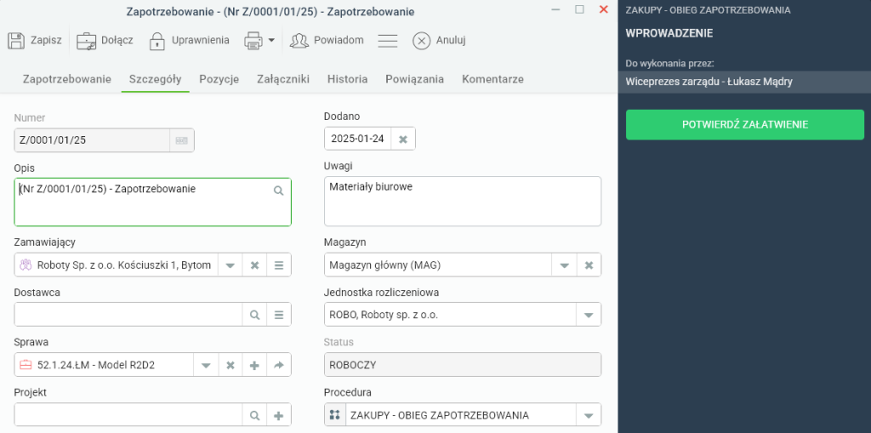Screen dimensions: 871x433
Task: Click the printer icon
Action: point(253,40)
